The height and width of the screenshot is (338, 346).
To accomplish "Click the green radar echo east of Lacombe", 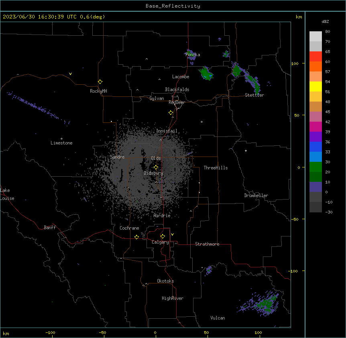I will (206, 73).
